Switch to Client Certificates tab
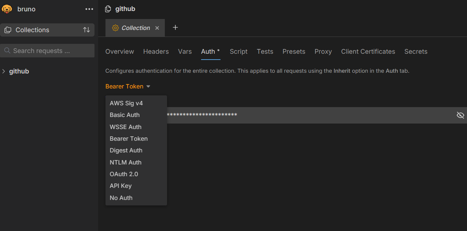467x231 pixels. coord(368,52)
